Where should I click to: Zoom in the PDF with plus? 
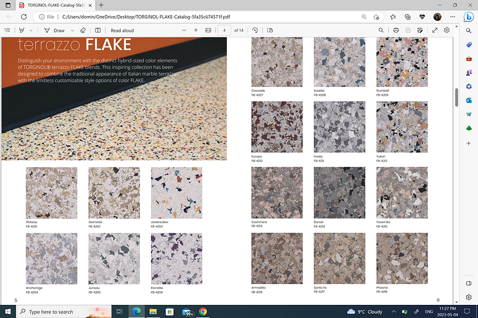click(196, 30)
